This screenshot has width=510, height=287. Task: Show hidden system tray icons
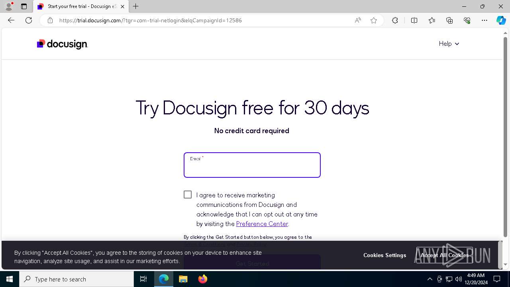coord(430,279)
